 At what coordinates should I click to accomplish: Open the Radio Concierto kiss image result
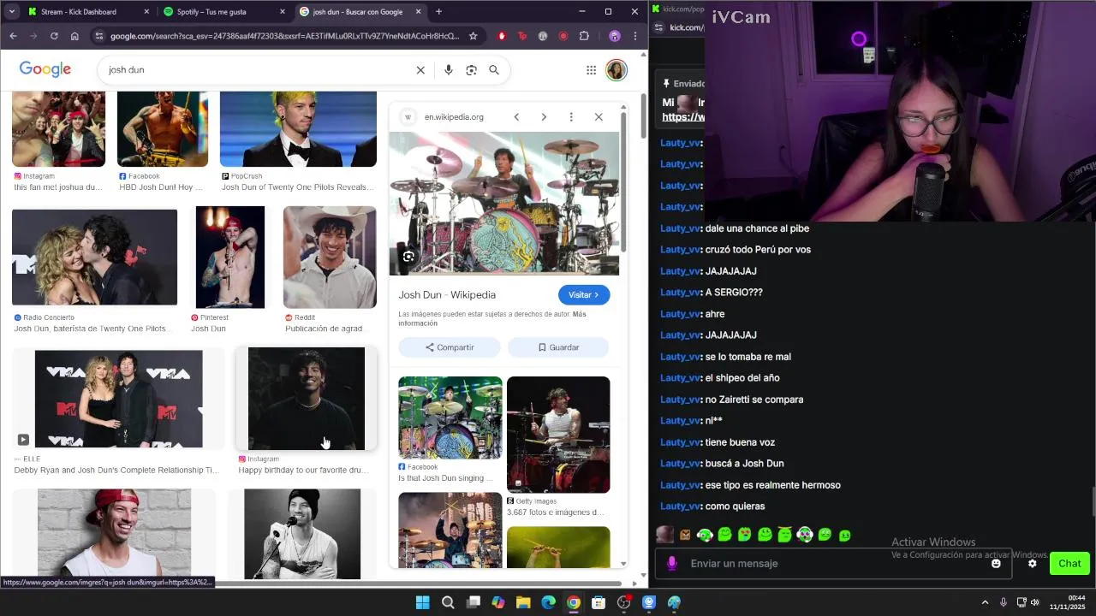(94, 257)
